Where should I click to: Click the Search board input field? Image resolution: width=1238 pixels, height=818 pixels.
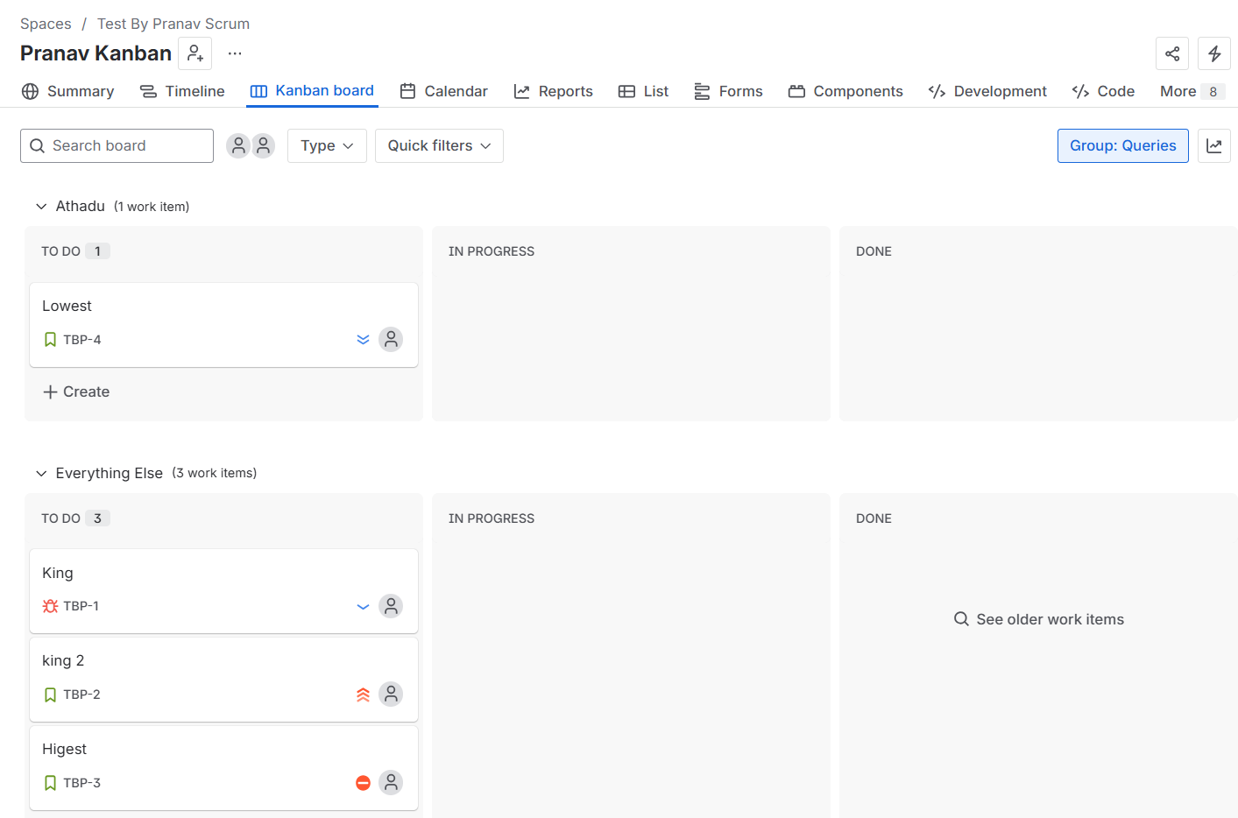(x=117, y=146)
